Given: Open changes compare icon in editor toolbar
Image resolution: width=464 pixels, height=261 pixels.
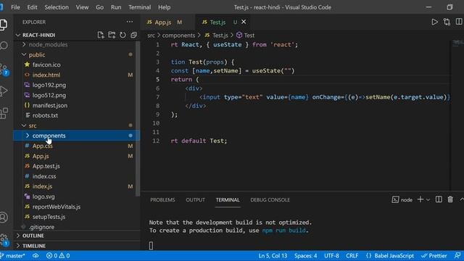Looking at the screenshot, I should 447,22.
